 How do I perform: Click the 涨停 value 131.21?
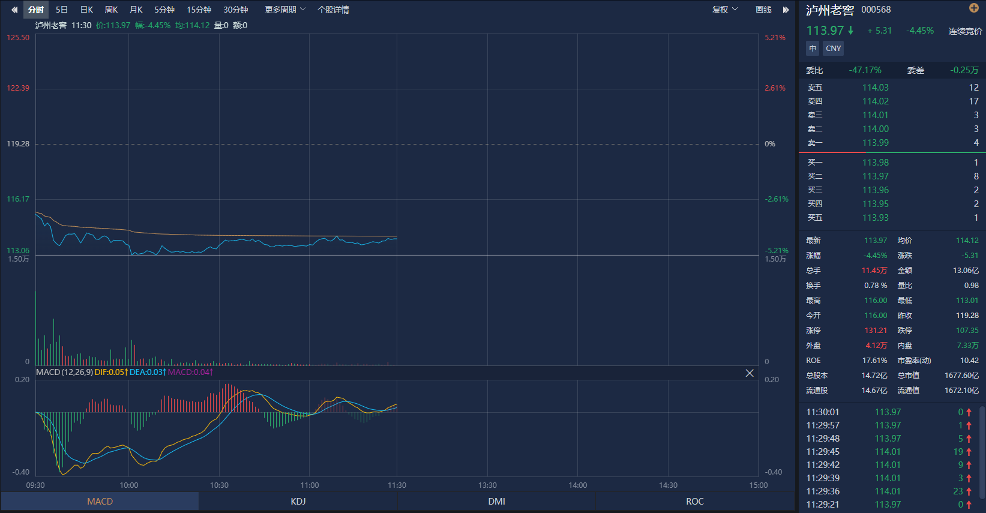876,331
